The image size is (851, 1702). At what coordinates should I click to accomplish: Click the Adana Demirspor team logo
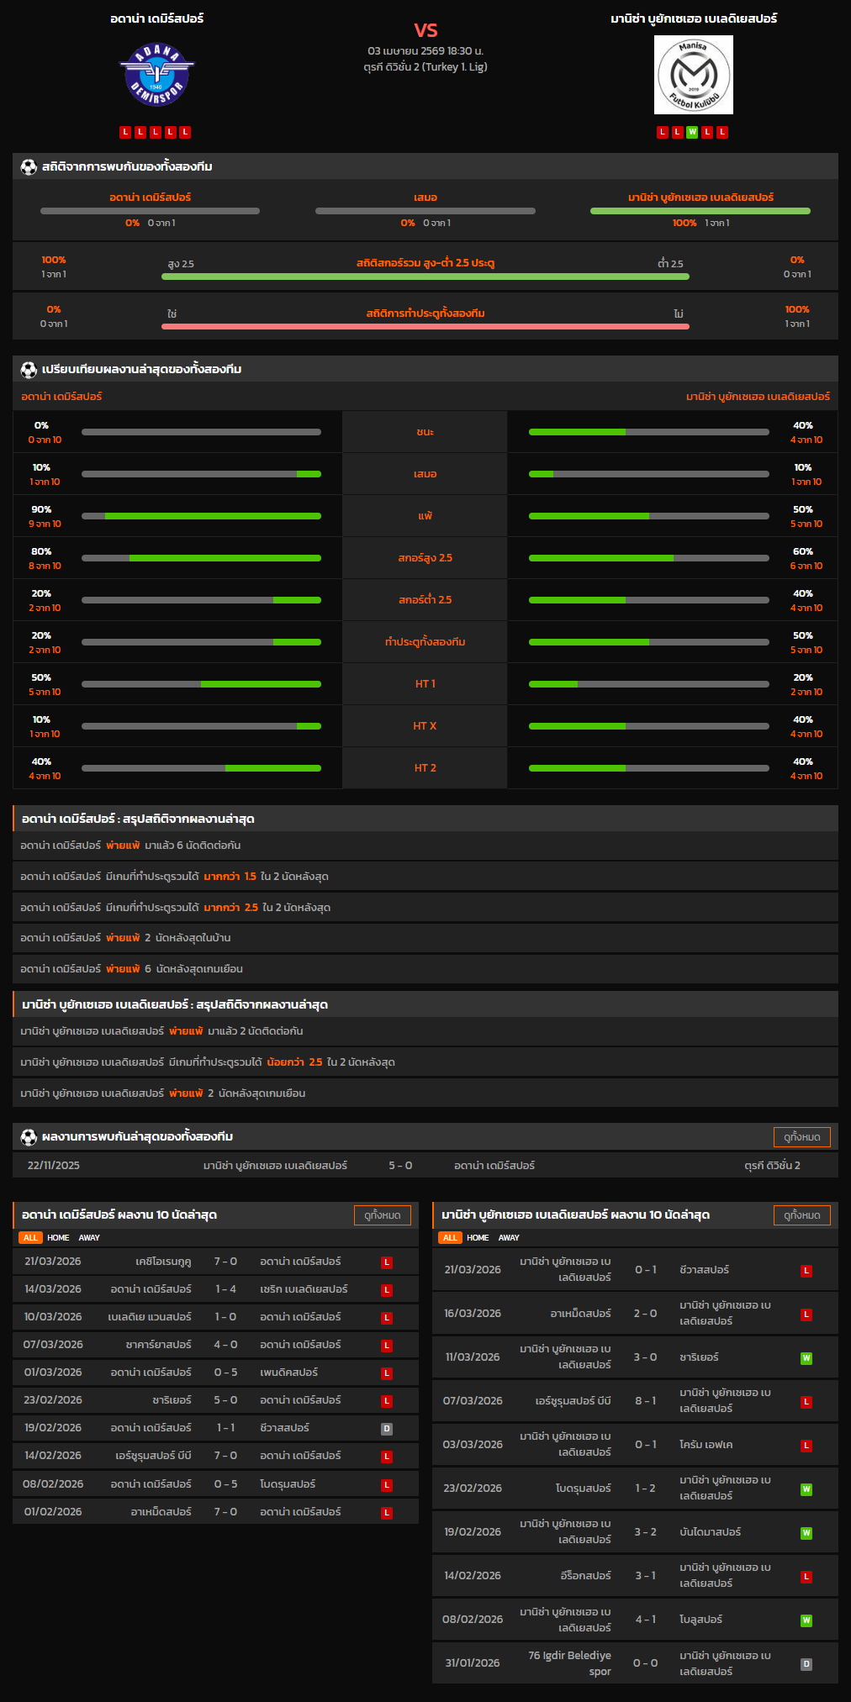click(156, 75)
